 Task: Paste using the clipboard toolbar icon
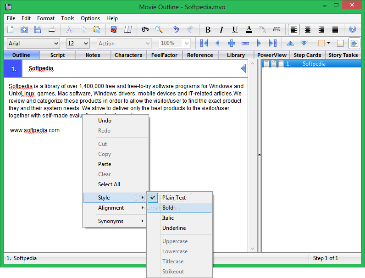point(97,29)
